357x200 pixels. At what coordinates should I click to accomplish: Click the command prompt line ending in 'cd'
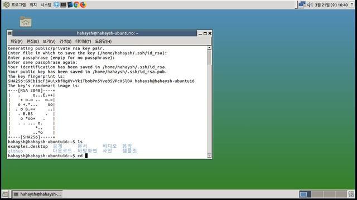[48, 156]
